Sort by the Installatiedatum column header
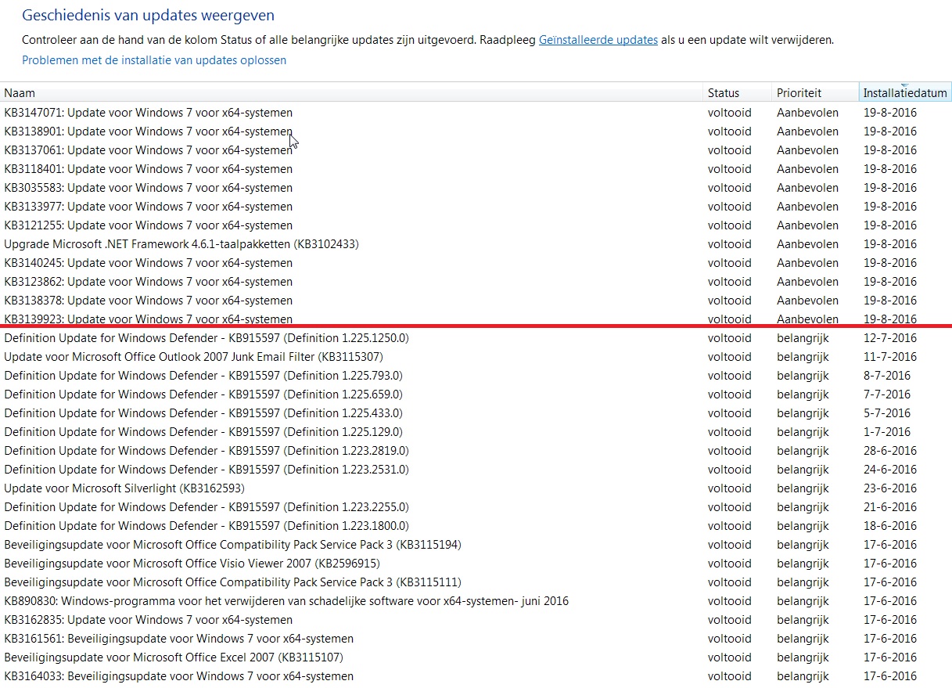This screenshot has height=688, width=952. [905, 92]
